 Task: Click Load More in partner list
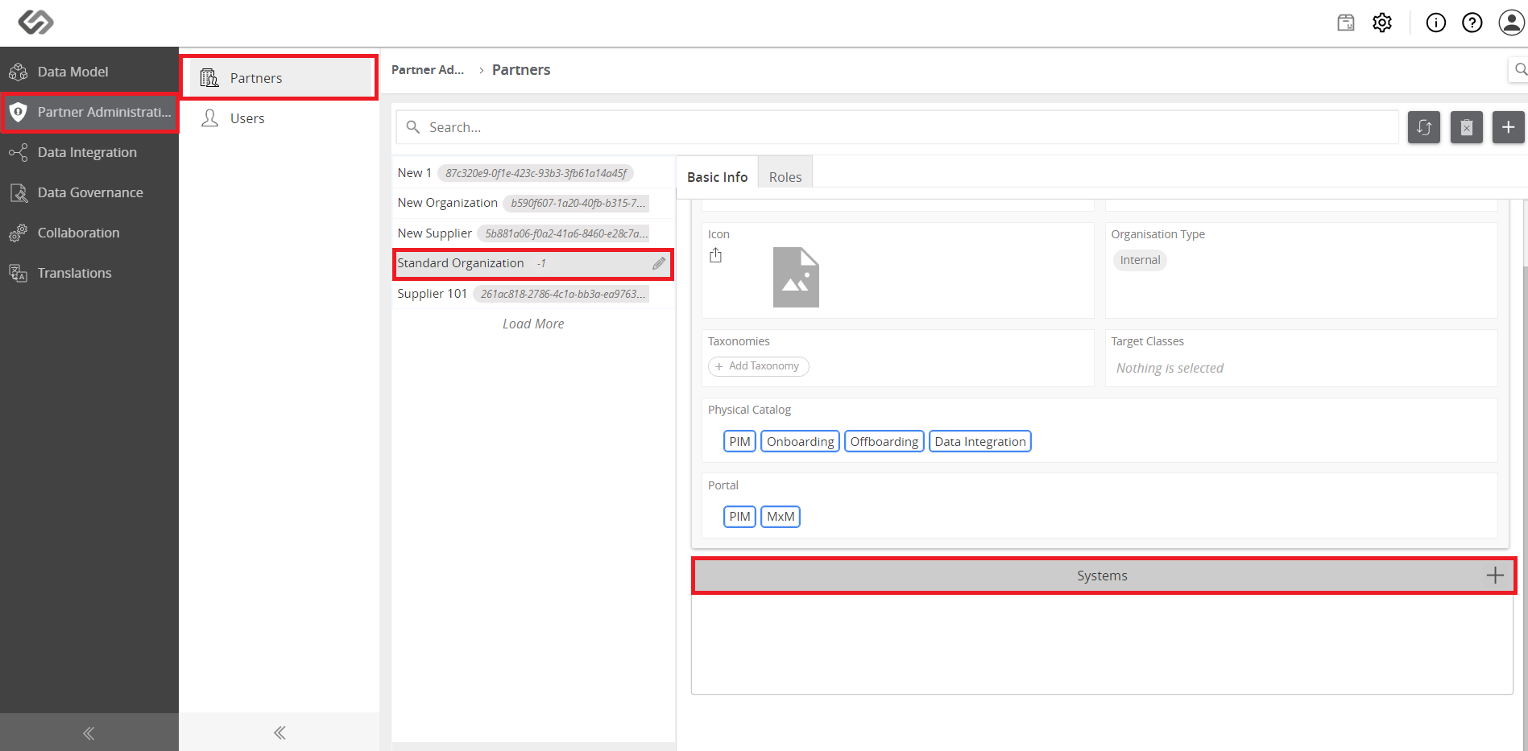[x=533, y=324]
